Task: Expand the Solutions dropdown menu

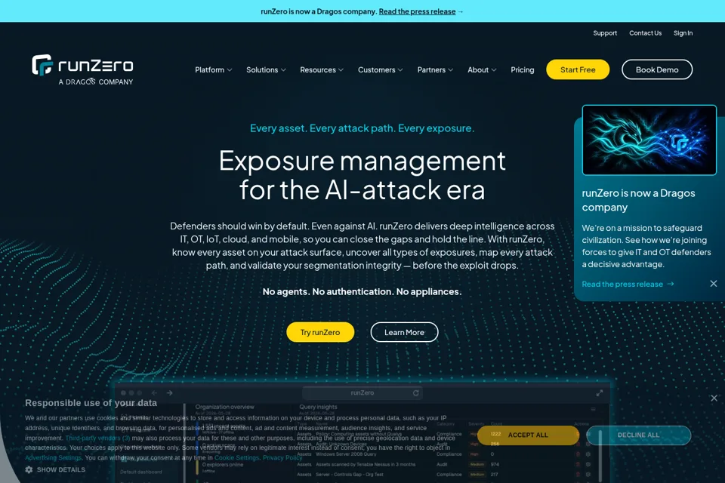Action: click(x=266, y=69)
